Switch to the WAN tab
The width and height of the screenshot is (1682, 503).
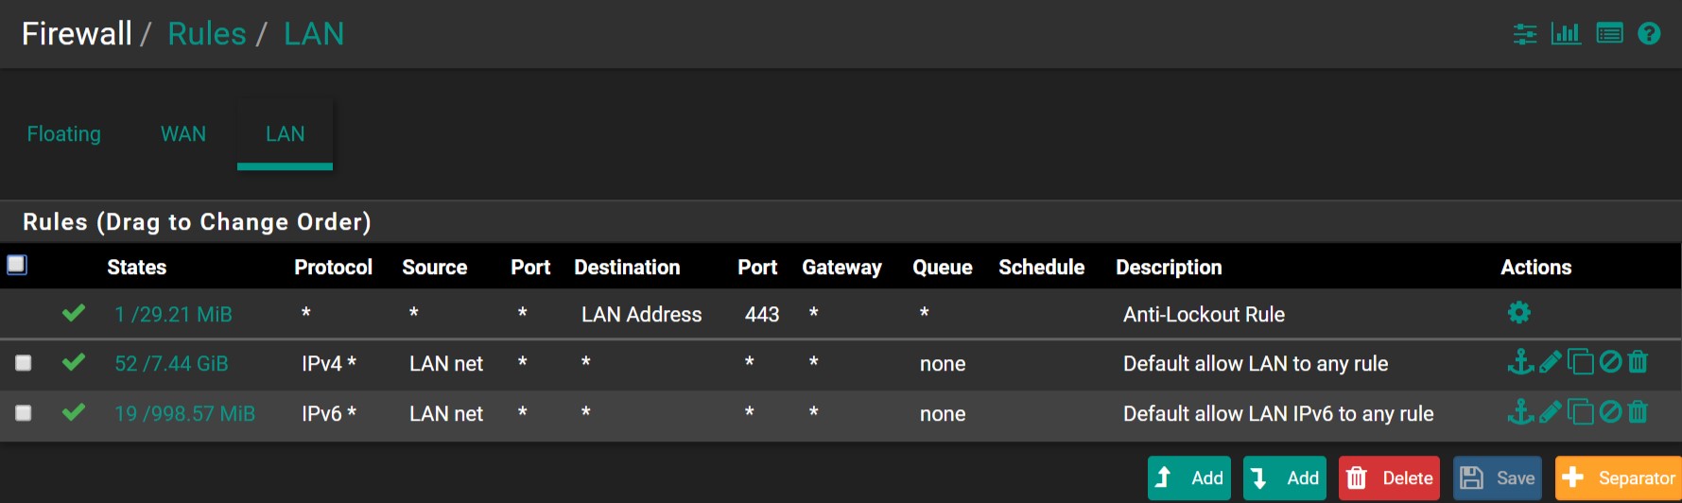pyautogui.click(x=182, y=134)
